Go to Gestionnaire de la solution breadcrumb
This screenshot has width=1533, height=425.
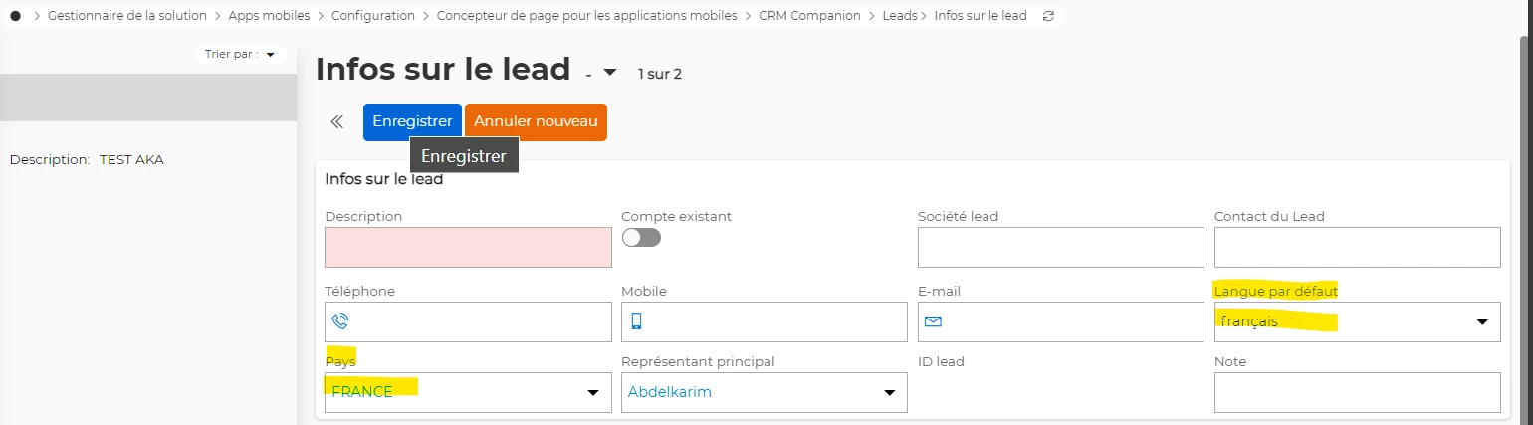point(127,16)
